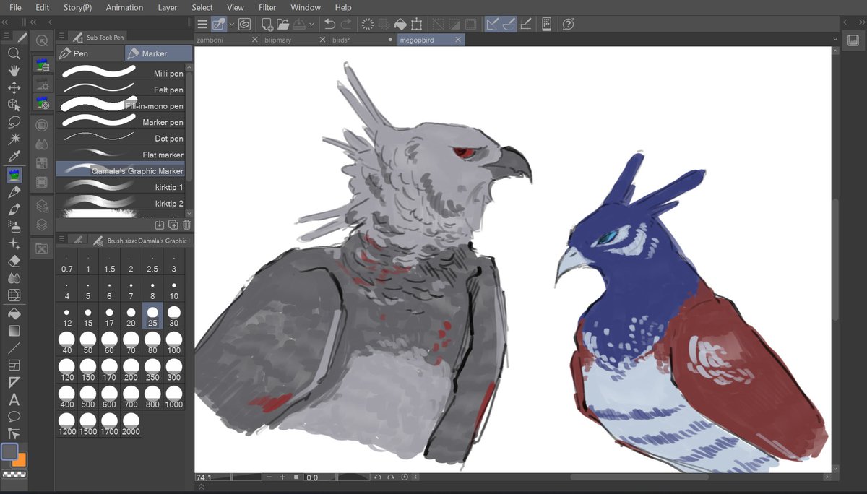Select the Balloon tool
Screen dimensions: 867x494
pyautogui.click(x=14, y=417)
